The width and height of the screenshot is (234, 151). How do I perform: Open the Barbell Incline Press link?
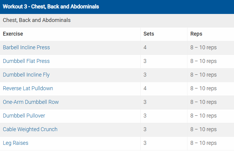click(26, 47)
